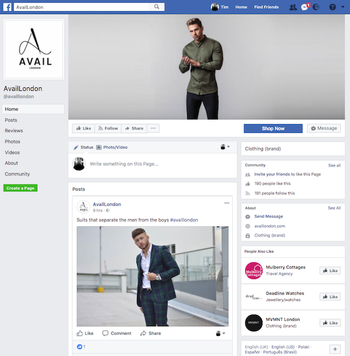Click the AvailLondon search field
The image size is (350, 356).
pos(81,7)
